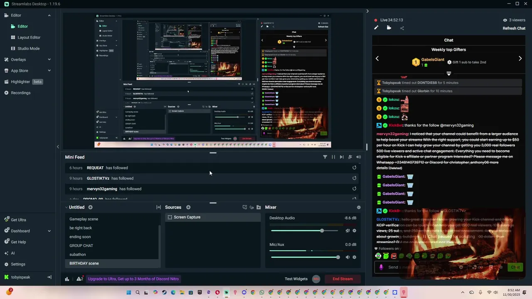The width and height of the screenshot is (532, 299).
Task: Open the Untitled scene collection dropdown
Action: [x=75, y=207]
